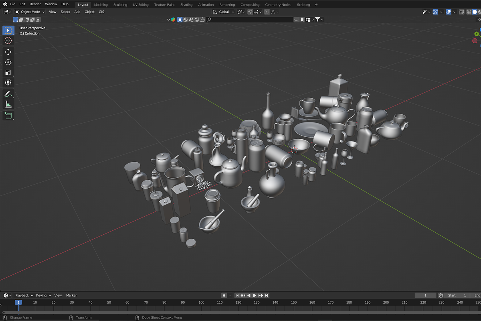The width and height of the screenshot is (481, 321).
Task: Click the timeline playhead at frame 1
Action: (x=18, y=302)
